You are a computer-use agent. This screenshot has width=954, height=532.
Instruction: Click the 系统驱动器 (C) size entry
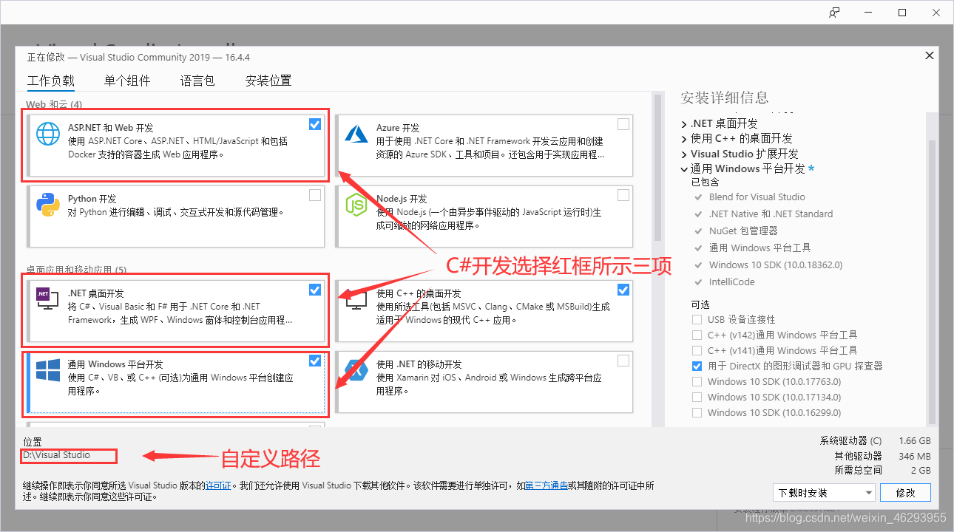(x=875, y=440)
